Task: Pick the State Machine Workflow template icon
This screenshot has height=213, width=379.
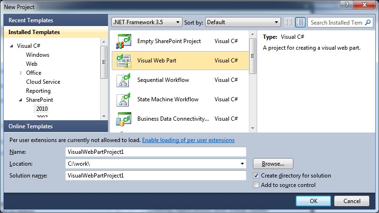Action: click(124, 99)
